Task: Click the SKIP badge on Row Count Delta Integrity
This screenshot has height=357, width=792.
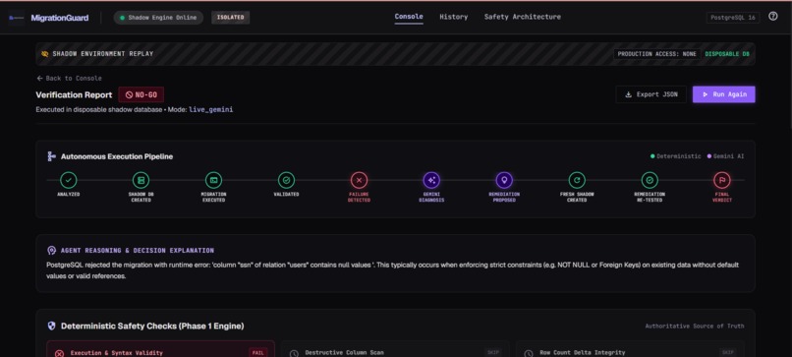Action: click(x=728, y=352)
